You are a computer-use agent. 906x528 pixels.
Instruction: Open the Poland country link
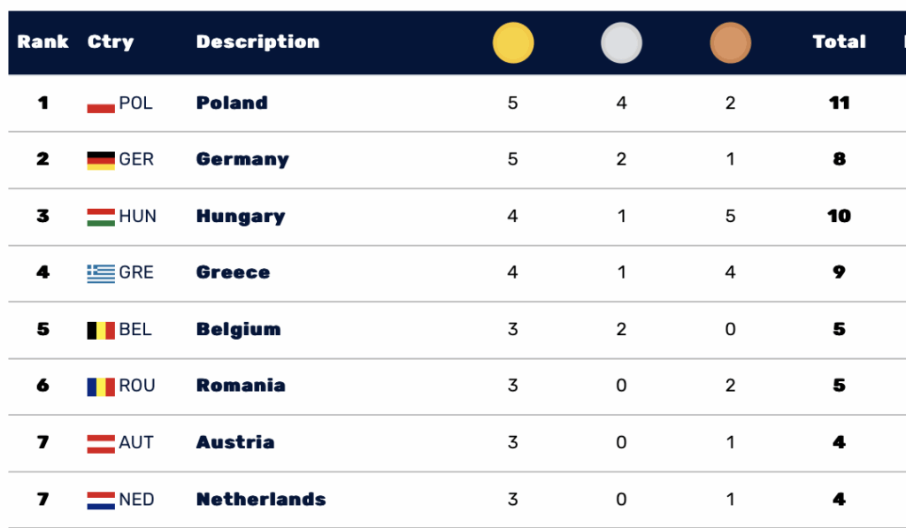(232, 103)
